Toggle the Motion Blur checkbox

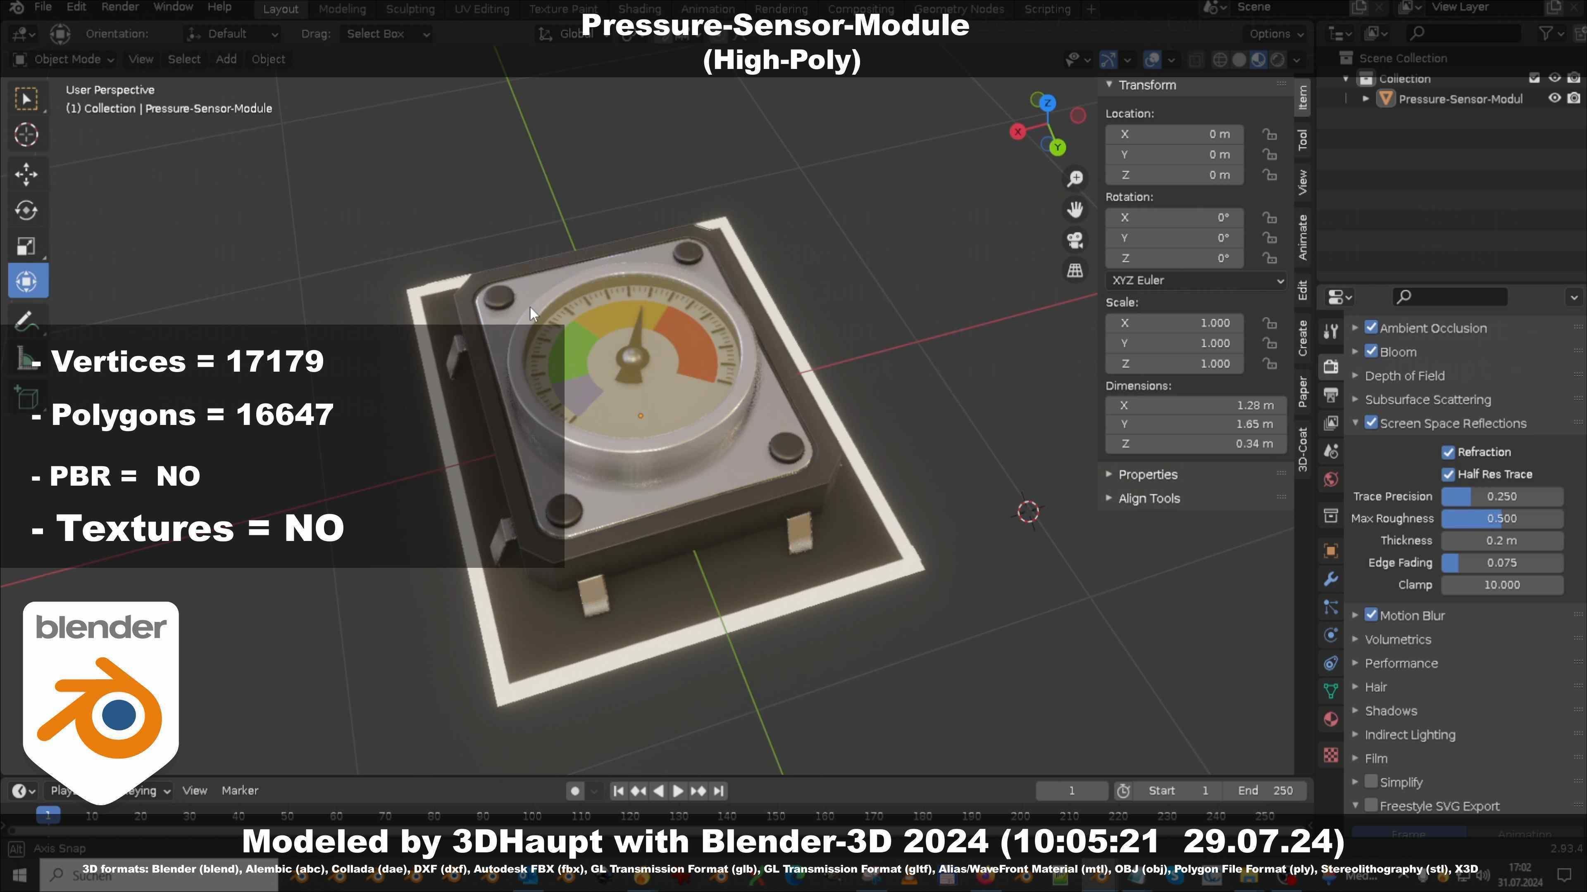pos(1371,615)
